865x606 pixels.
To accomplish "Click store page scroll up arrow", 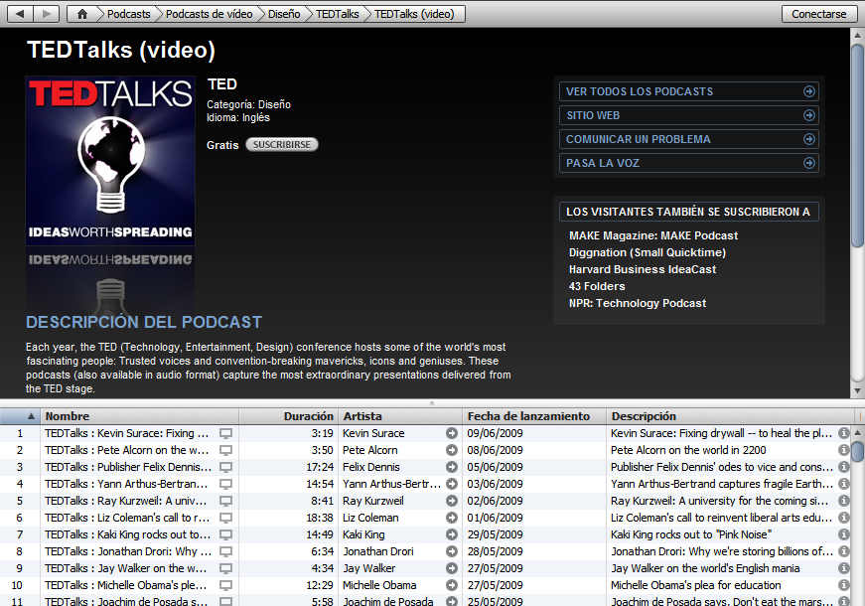I will point(857,35).
